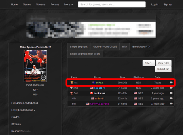Open the video icon for Jackimus's run
This screenshot has width=183, height=135.
tap(171, 93)
